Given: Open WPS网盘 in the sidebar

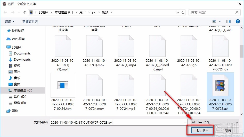Looking at the screenshot, I should pos(15,39).
